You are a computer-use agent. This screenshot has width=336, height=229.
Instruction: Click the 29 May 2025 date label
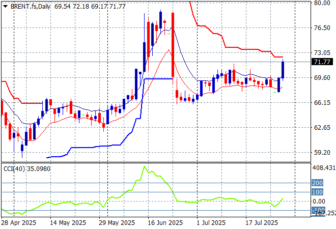coord(117,223)
